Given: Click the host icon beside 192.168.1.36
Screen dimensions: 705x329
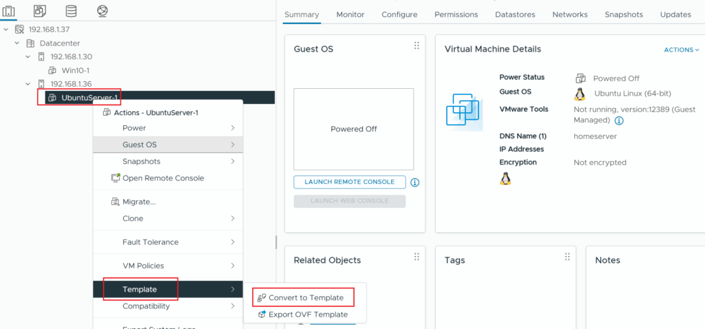Looking at the screenshot, I should pyautogui.click(x=41, y=83).
